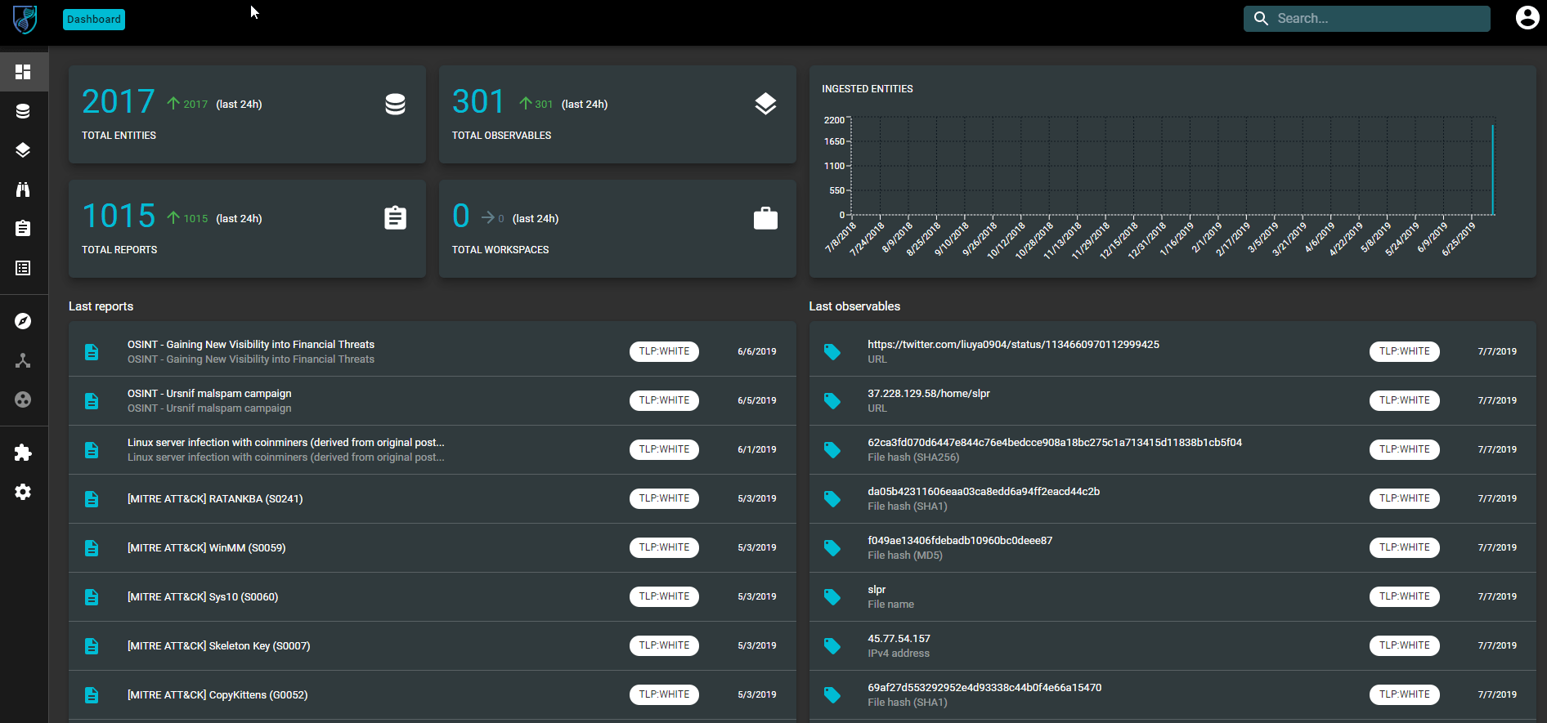This screenshot has height=723, width=1547.
Task: Open the user account profile icon
Action: click(1527, 18)
